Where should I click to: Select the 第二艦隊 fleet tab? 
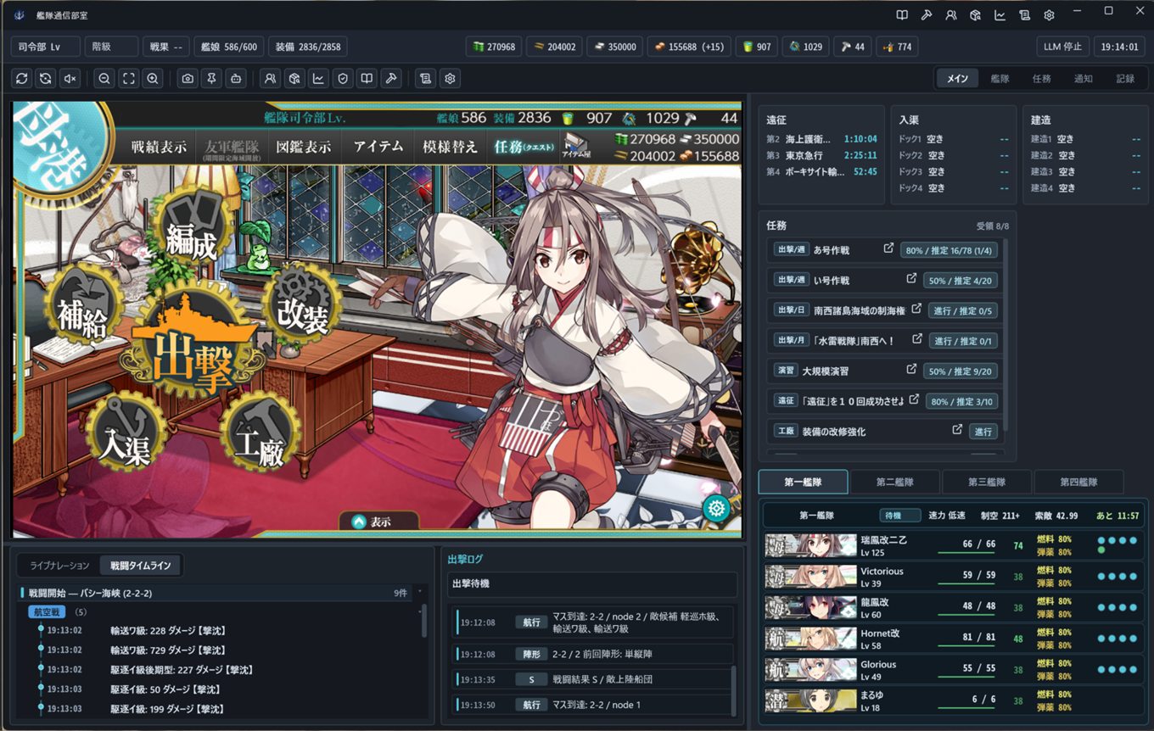pyautogui.click(x=894, y=482)
